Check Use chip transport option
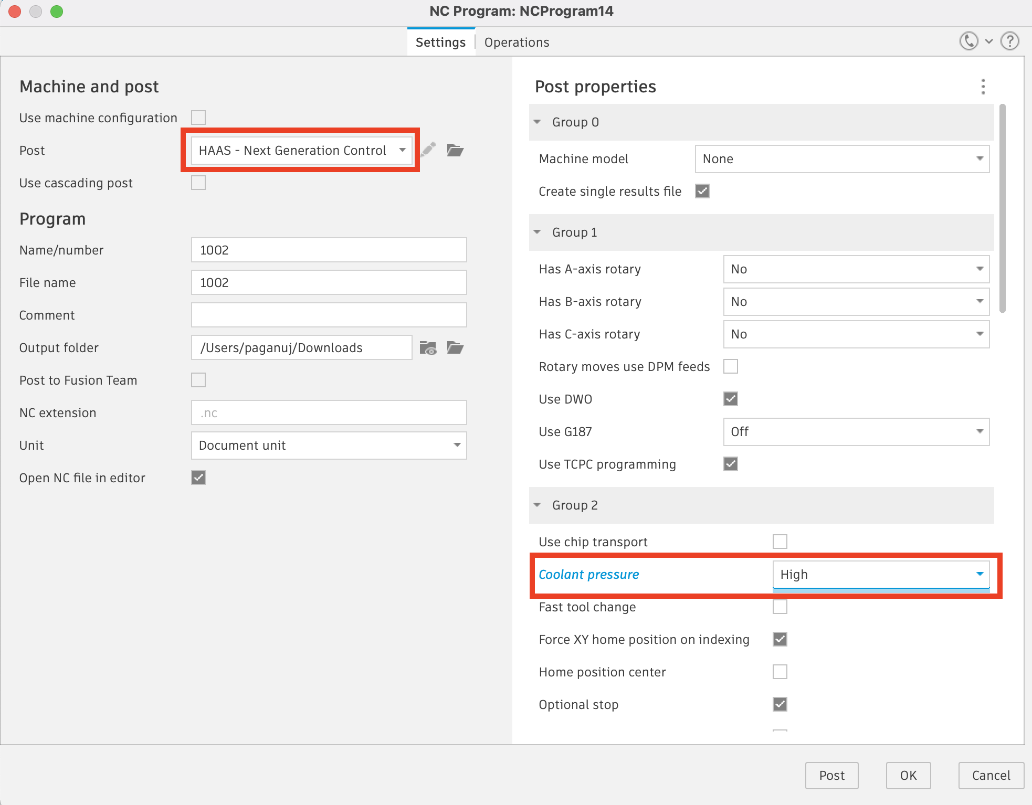 coord(780,542)
